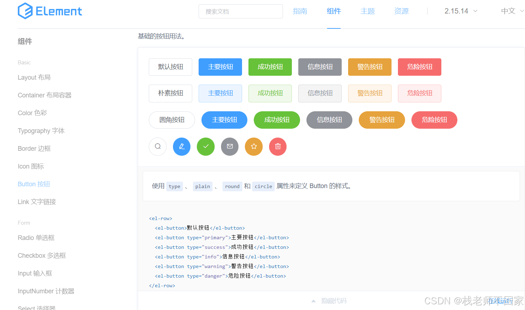The image size is (525, 310).
Task: Click the plain green 成功按钮 button
Action: coord(270,93)
